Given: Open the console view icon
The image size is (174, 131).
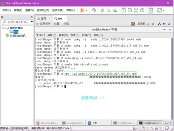Looking at the screenshot, I should 151,11.
